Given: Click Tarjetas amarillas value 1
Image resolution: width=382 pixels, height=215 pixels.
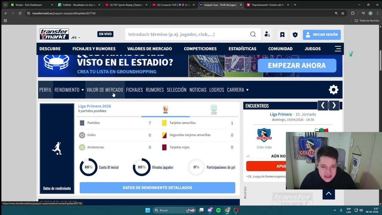Looking at the screenshot, I should click(x=232, y=123).
